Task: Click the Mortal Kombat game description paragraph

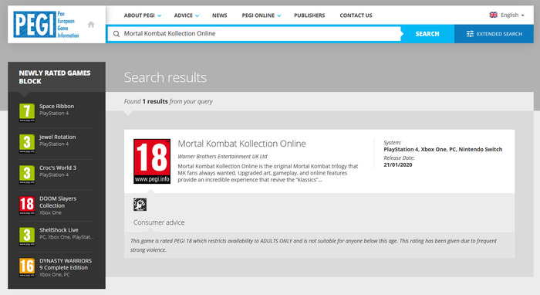Action: (268, 173)
